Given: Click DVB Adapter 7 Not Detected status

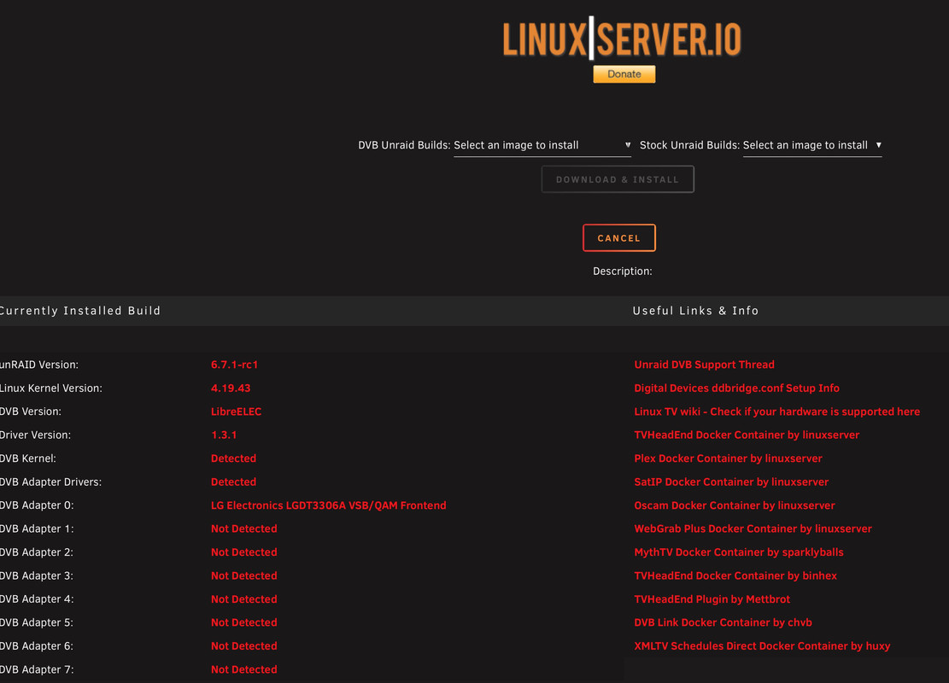Looking at the screenshot, I should (x=244, y=669).
